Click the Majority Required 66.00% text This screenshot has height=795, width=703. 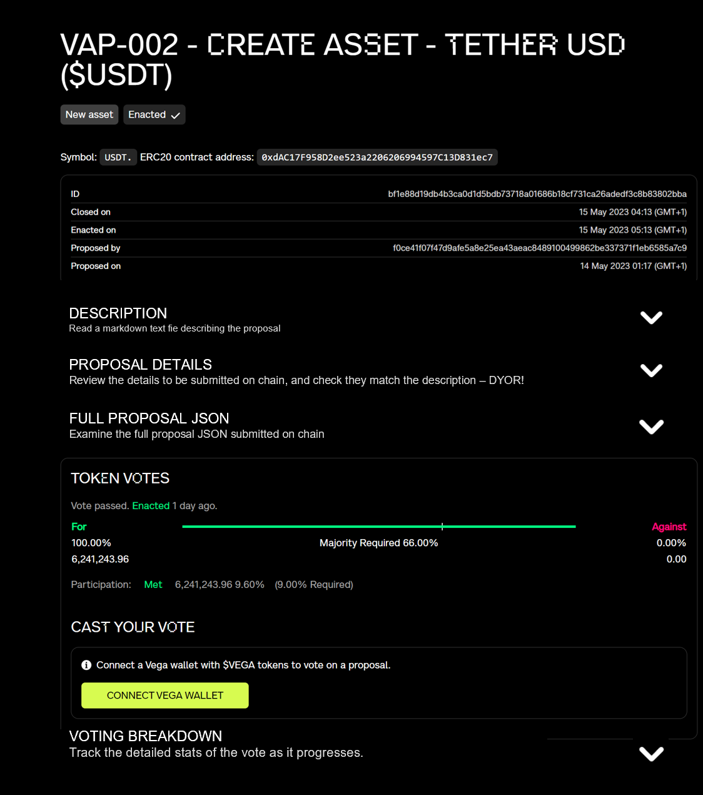tap(379, 542)
